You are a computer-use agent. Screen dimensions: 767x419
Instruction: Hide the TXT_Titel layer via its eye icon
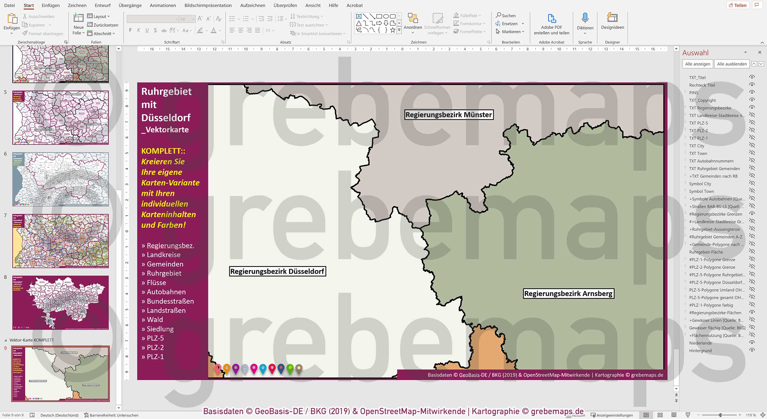pyautogui.click(x=752, y=77)
